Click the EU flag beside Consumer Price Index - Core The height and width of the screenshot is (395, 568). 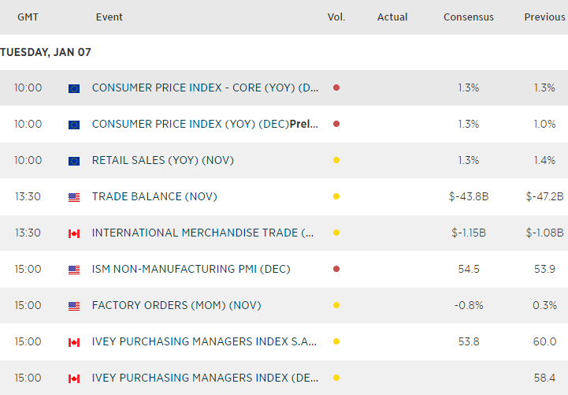(x=74, y=88)
